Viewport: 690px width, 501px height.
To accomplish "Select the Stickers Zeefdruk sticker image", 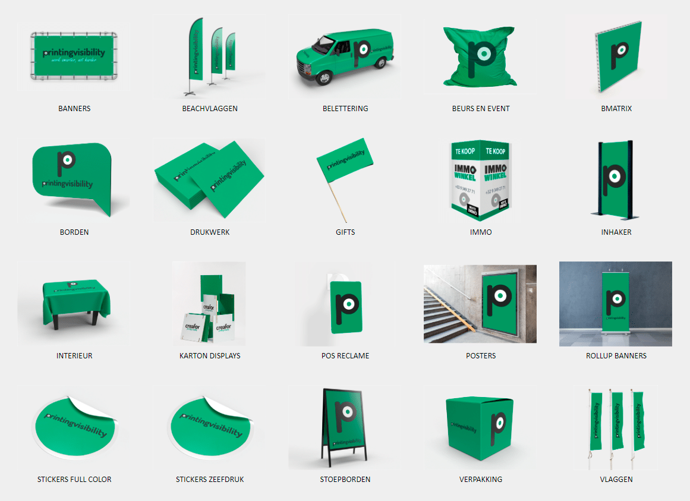I will 209,427.
